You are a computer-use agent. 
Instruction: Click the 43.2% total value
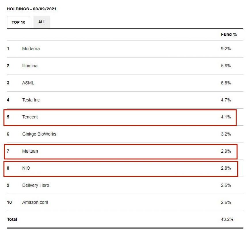pyautogui.click(x=227, y=219)
